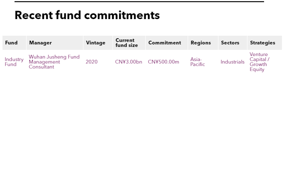Click the word Consultant in manager cell

pyautogui.click(x=41, y=67)
